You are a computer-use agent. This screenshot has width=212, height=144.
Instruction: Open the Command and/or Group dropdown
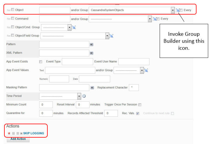point(120,19)
